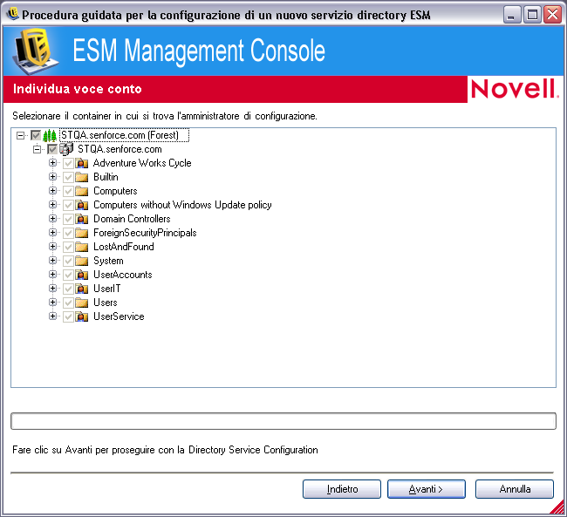Click the System folder icon
This screenshot has height=517, width=567.
click(x=82, y=261)
